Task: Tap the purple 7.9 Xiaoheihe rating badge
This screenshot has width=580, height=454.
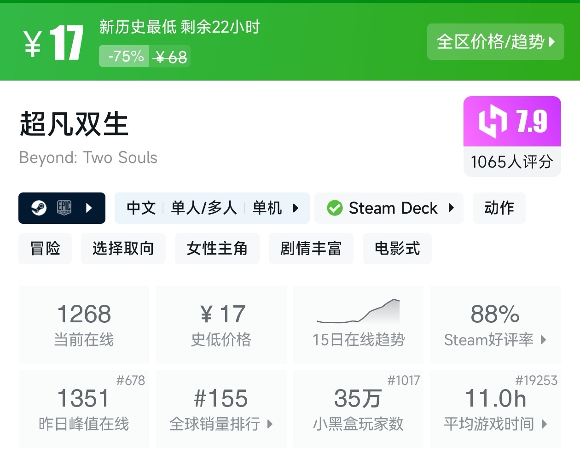Action: [512, 121]
